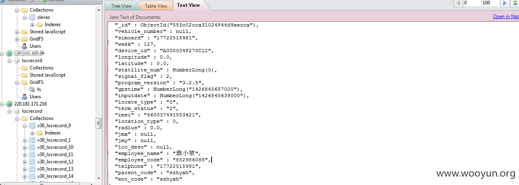Click the v30_locrecord_0 table icon
The image size is (519, 185).
point(32,126)
